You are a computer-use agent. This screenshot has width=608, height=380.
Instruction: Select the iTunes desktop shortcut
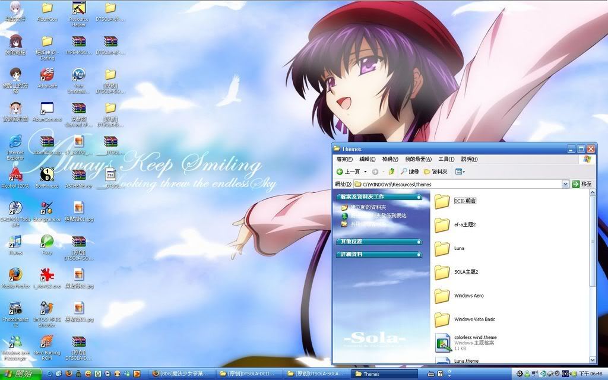coord(15,245)
